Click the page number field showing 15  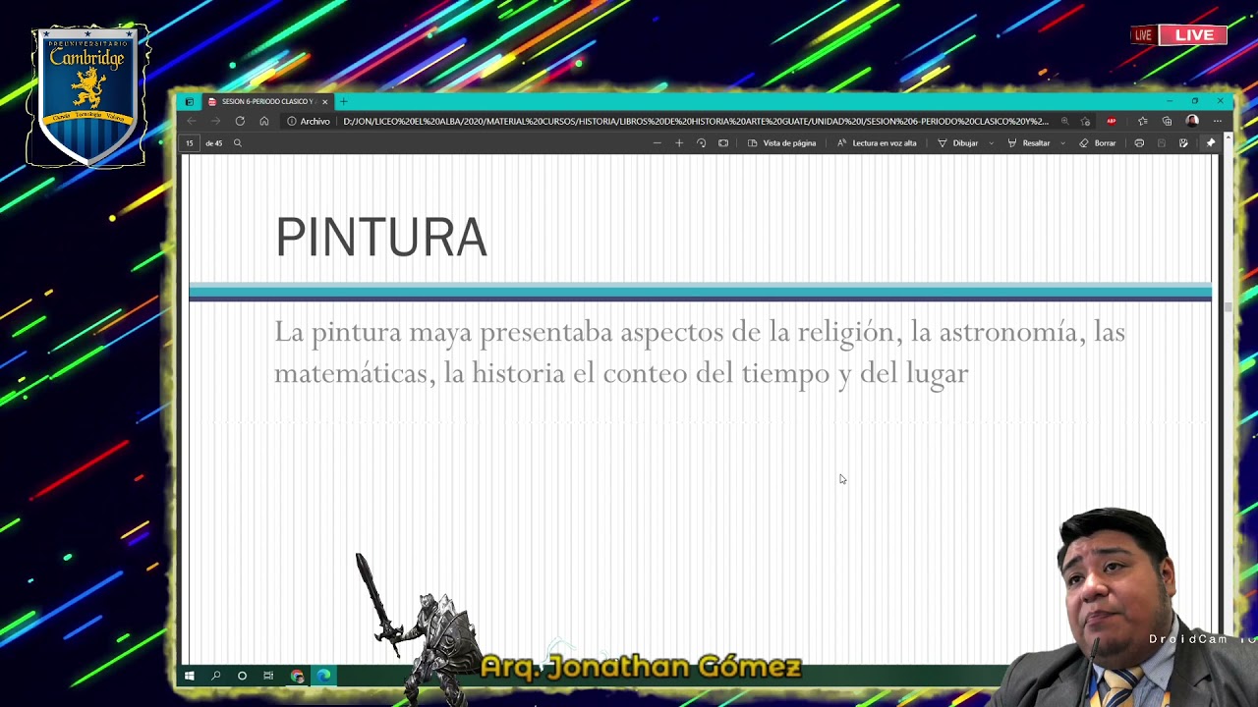[x=190, y=143]
